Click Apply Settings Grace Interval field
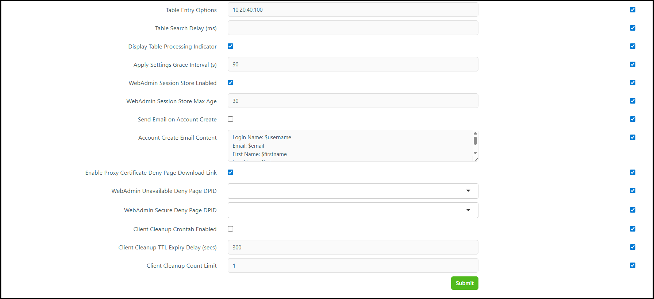The height and width of the screenshot is (299, 654). (353, 65)
